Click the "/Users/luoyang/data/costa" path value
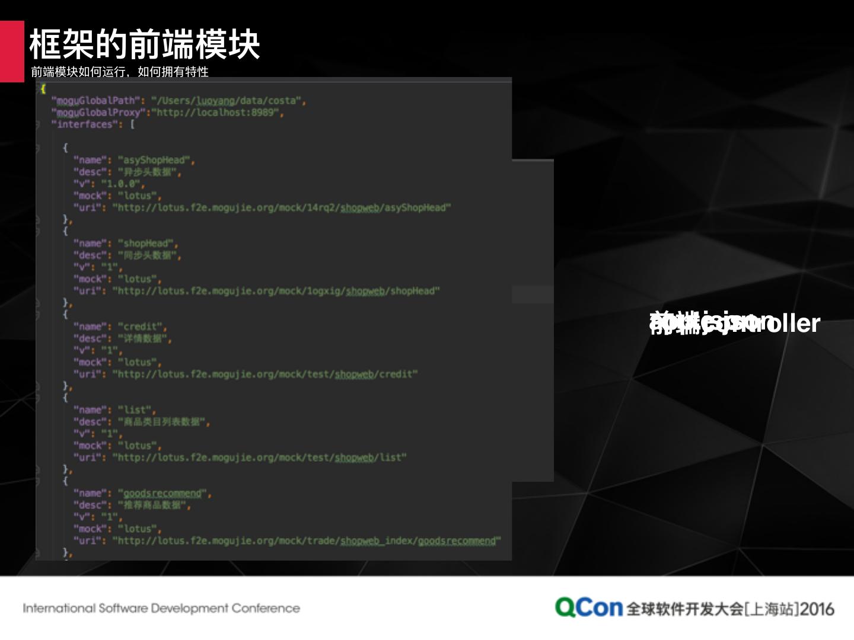This screenshot has width=854, height=640. click(x=226, y=101)
